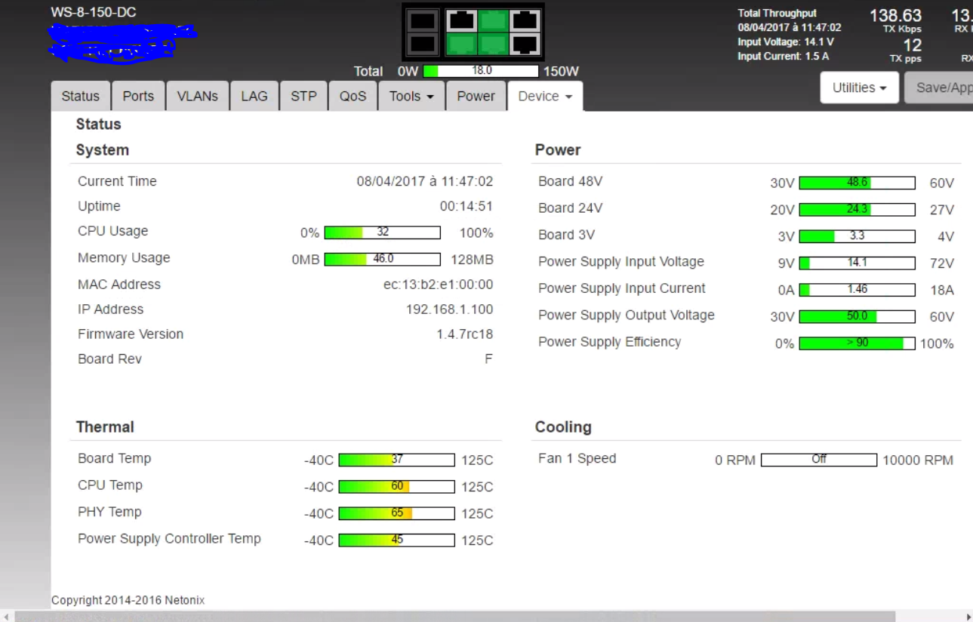Open the Tools dropdown menu
Screen dimensions: 973x622
(411, 97)
